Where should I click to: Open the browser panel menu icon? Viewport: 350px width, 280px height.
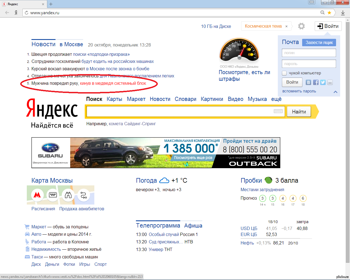[312, 2]
